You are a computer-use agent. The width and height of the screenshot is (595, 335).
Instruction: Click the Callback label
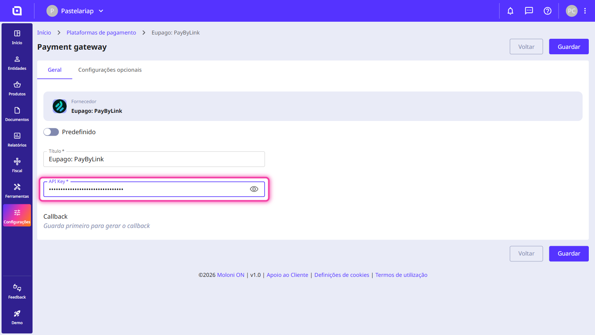(x=55, y=216)
